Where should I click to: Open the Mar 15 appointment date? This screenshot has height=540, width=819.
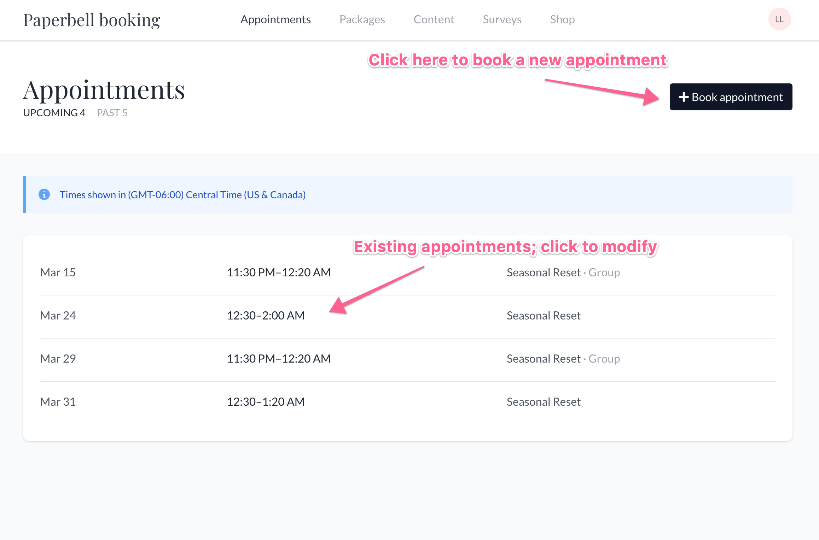pyautogui.click(x=58, y=272)
